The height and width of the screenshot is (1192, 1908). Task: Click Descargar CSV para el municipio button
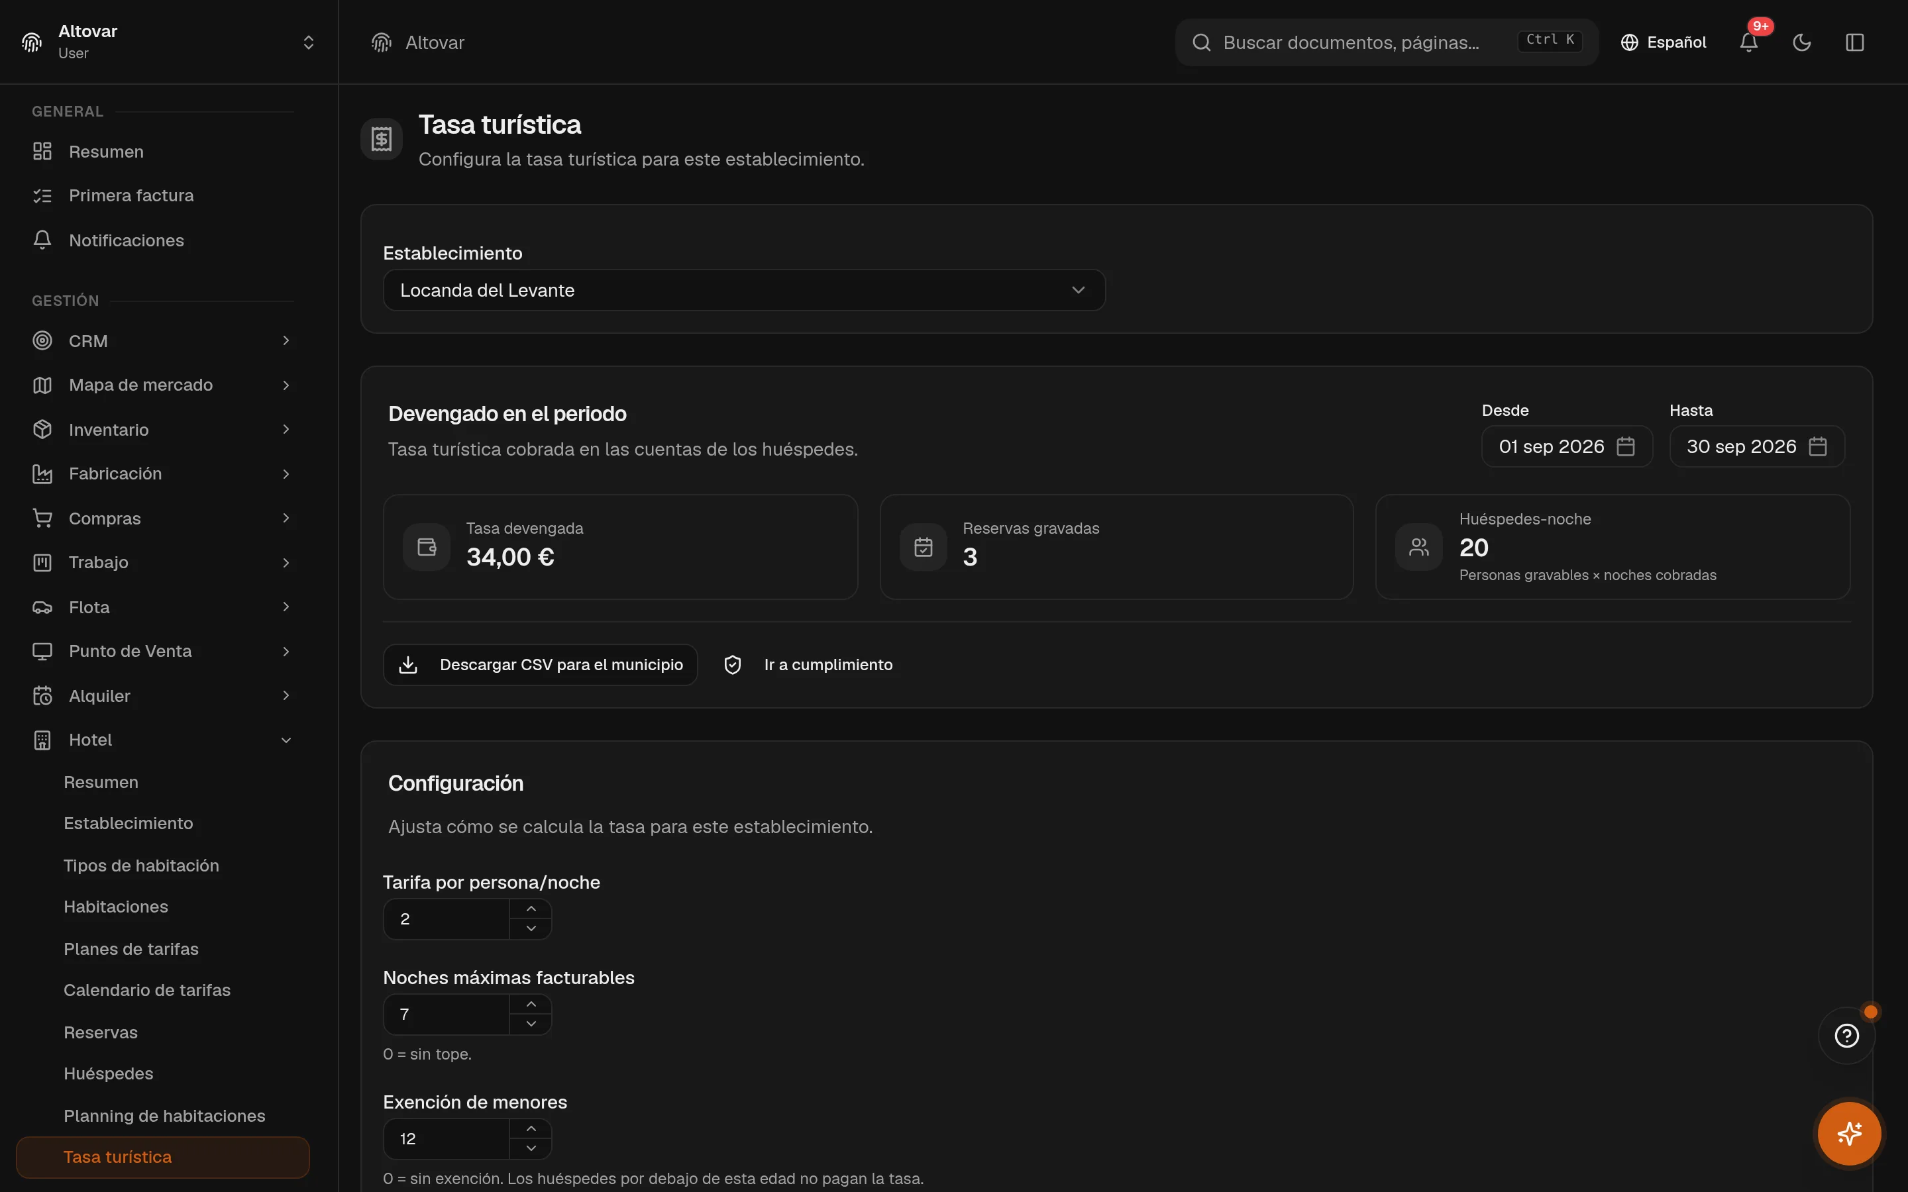[x=540, y=665]
